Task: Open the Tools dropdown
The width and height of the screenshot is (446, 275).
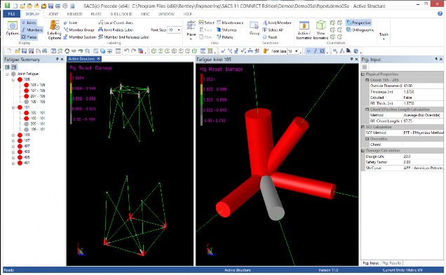Action: (384, 36)
